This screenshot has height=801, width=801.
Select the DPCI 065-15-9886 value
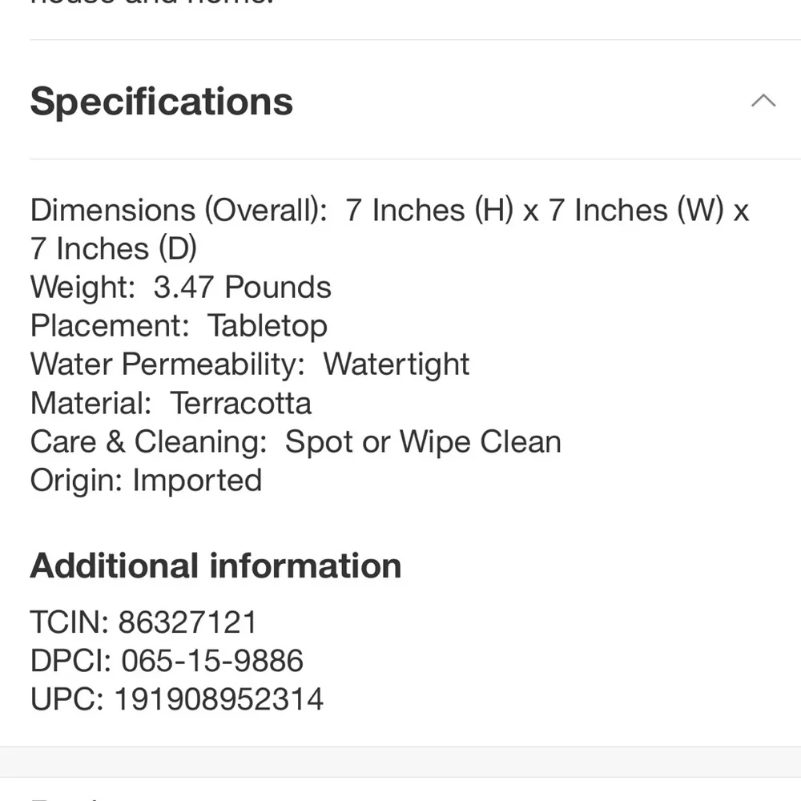point(212,661)
